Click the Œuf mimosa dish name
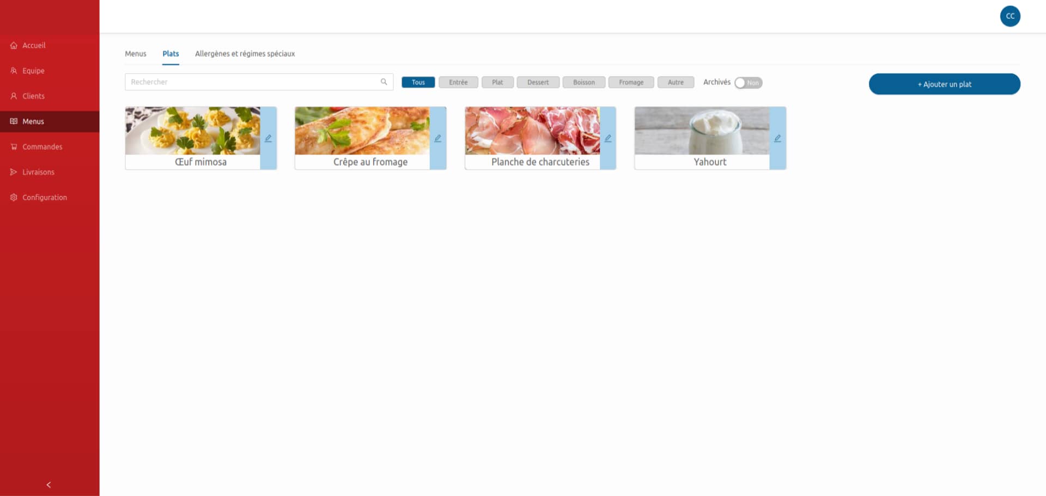This screenshot has width=1046, height=496. click(200, 162)
